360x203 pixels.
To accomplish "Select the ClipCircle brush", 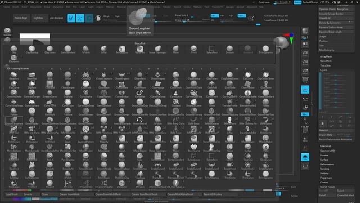I will [247, 75].
